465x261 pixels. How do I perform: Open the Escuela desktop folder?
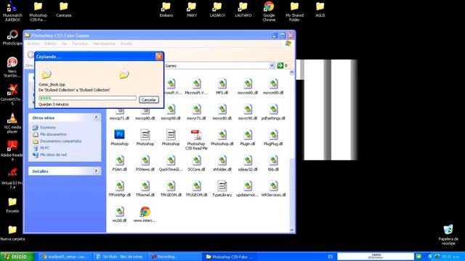coord(12,205)
